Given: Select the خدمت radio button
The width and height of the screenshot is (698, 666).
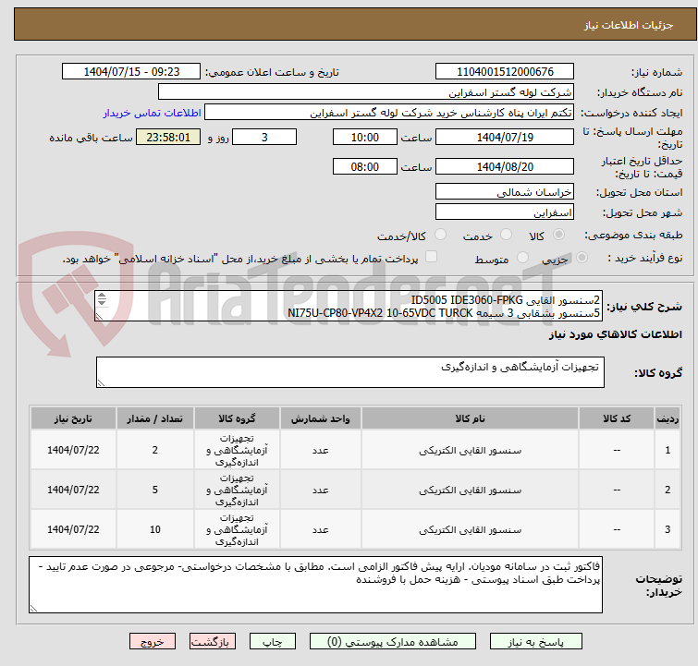Looking at the screenshot, I should (506, 235).
